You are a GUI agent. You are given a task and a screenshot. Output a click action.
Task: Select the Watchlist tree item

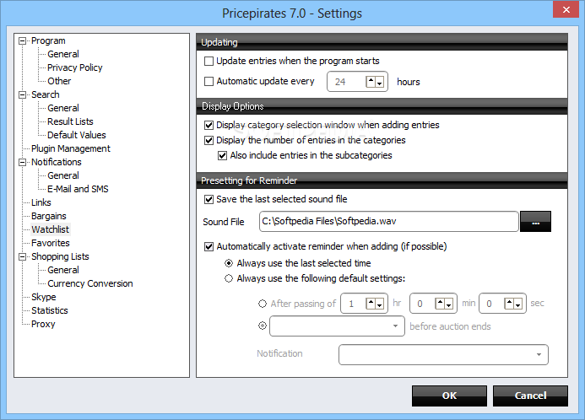51,229
